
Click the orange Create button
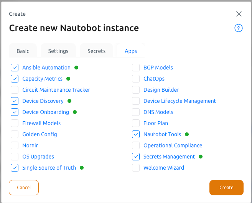tap(226, 188)
